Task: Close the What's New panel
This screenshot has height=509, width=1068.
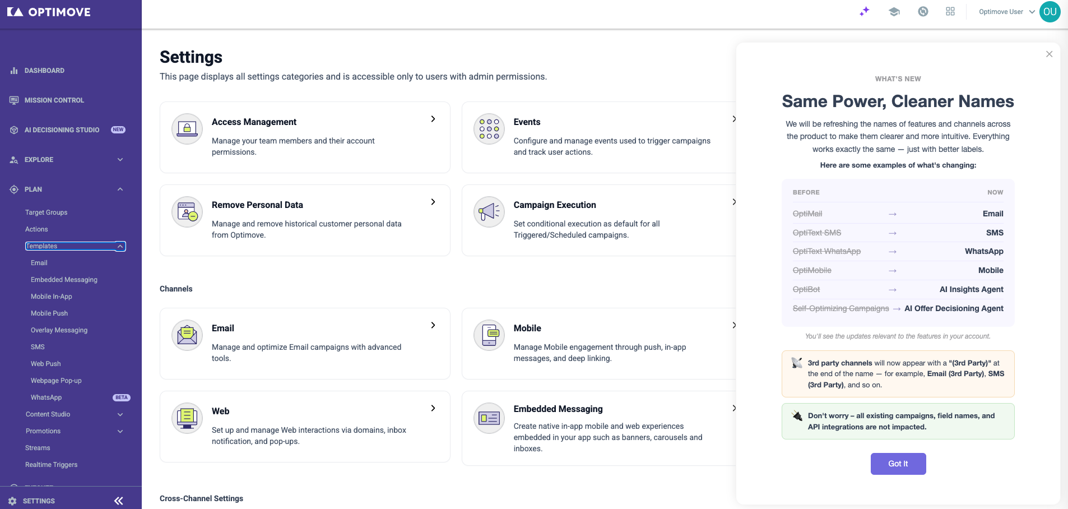Action: pyautogui.click(x=1050, y=54)
